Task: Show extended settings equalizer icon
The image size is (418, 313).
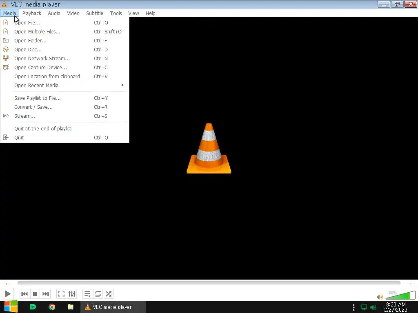Action: (x=72, y=294)
